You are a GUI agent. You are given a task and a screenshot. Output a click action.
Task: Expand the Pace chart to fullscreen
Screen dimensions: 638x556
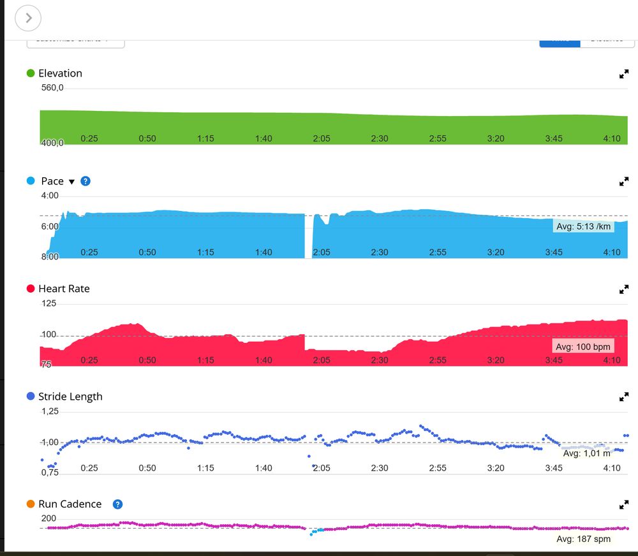click(624, 182)
